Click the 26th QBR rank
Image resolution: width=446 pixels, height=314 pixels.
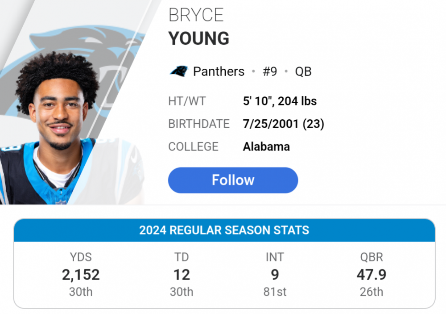(371, 292)
